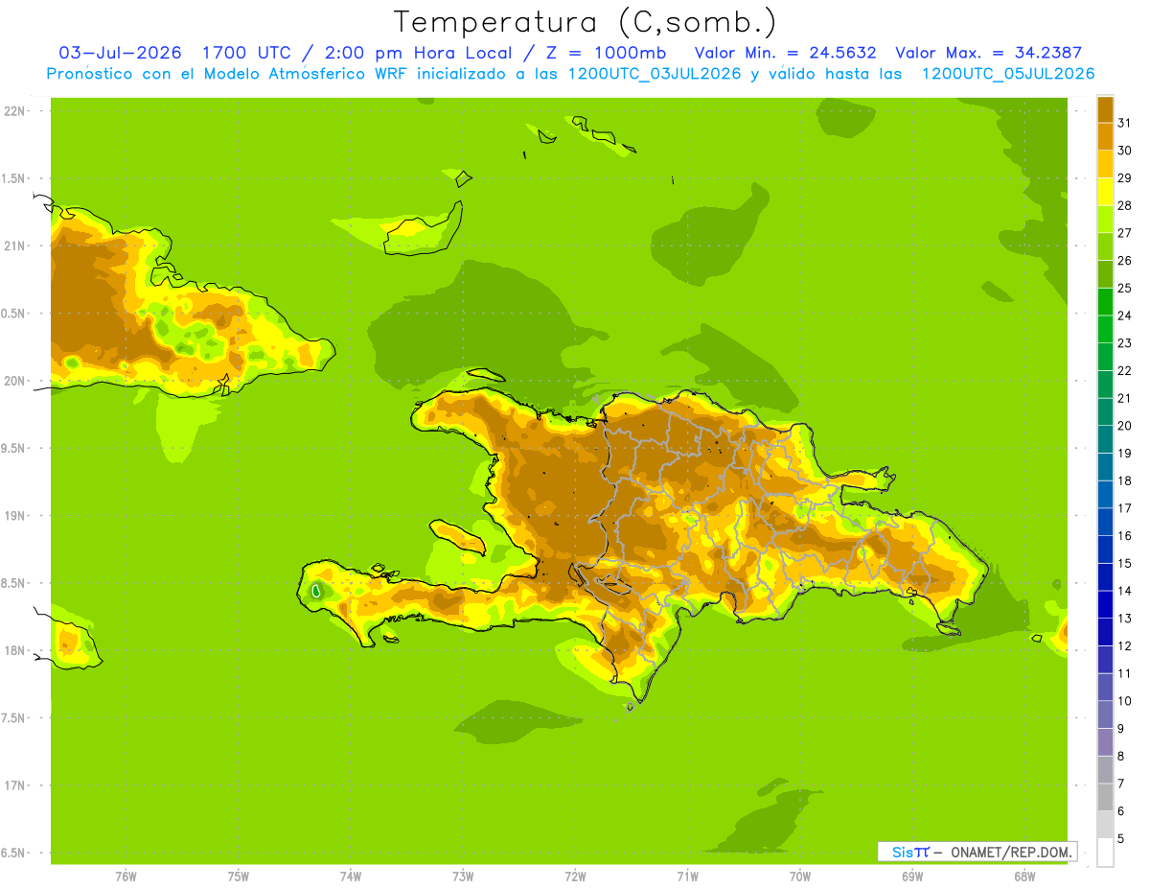
Task: Click the SisTT - ONAMET/REP.DOM. credit box
Action: 977,852
